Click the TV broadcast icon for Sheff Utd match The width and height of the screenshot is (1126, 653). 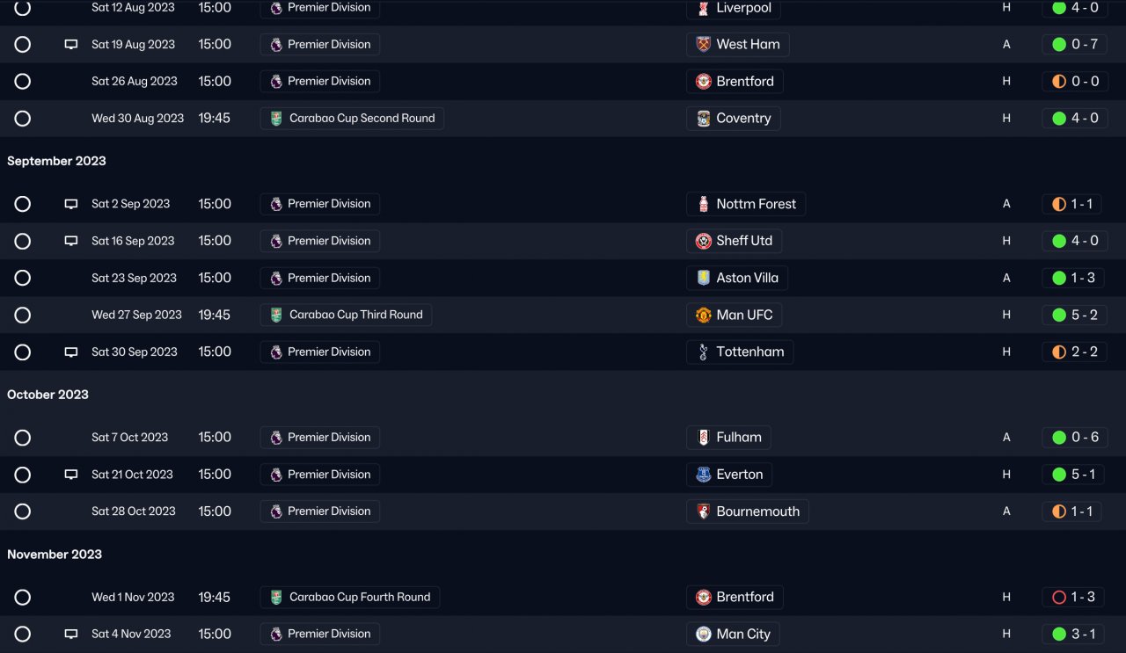71,241
